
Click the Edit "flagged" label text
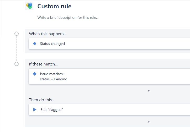pos(52,110)
